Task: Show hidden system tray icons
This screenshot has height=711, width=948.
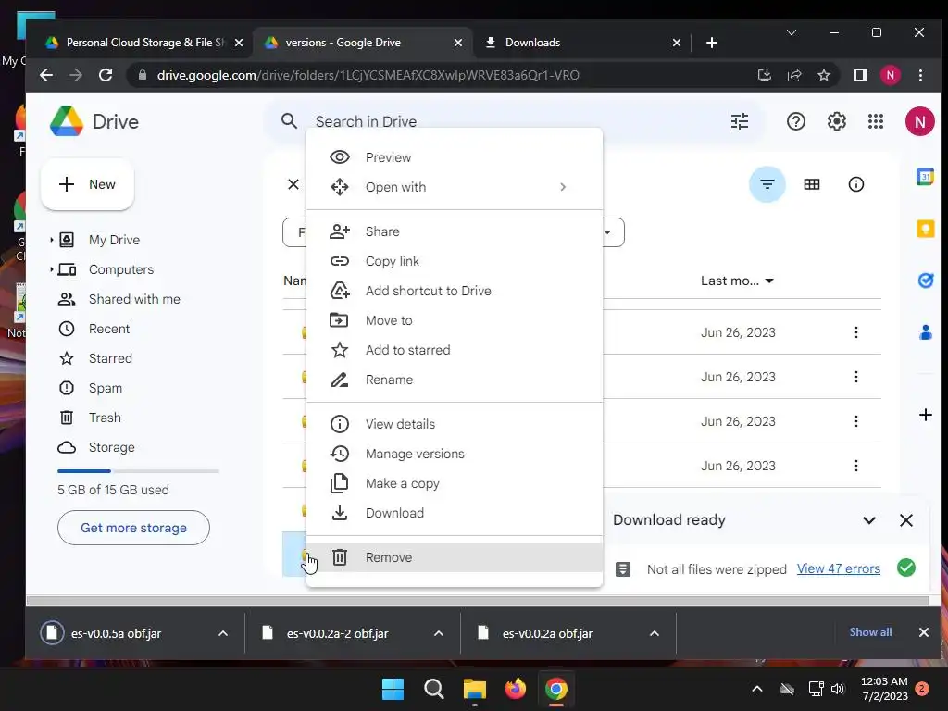Action: [x=756, y=689]
